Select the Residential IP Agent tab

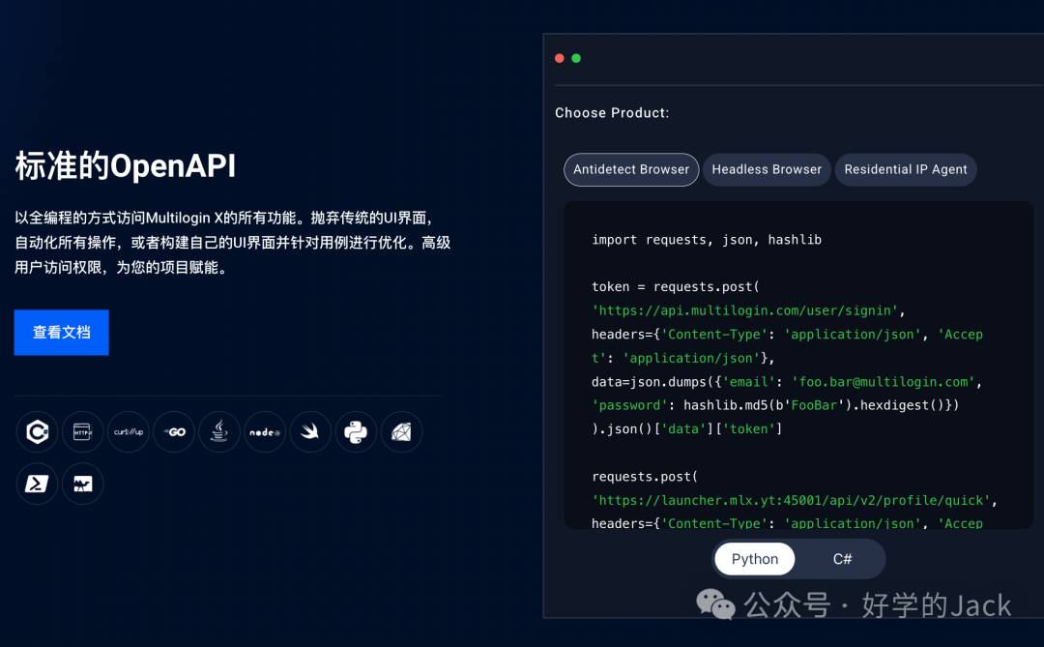click(906, 170)
